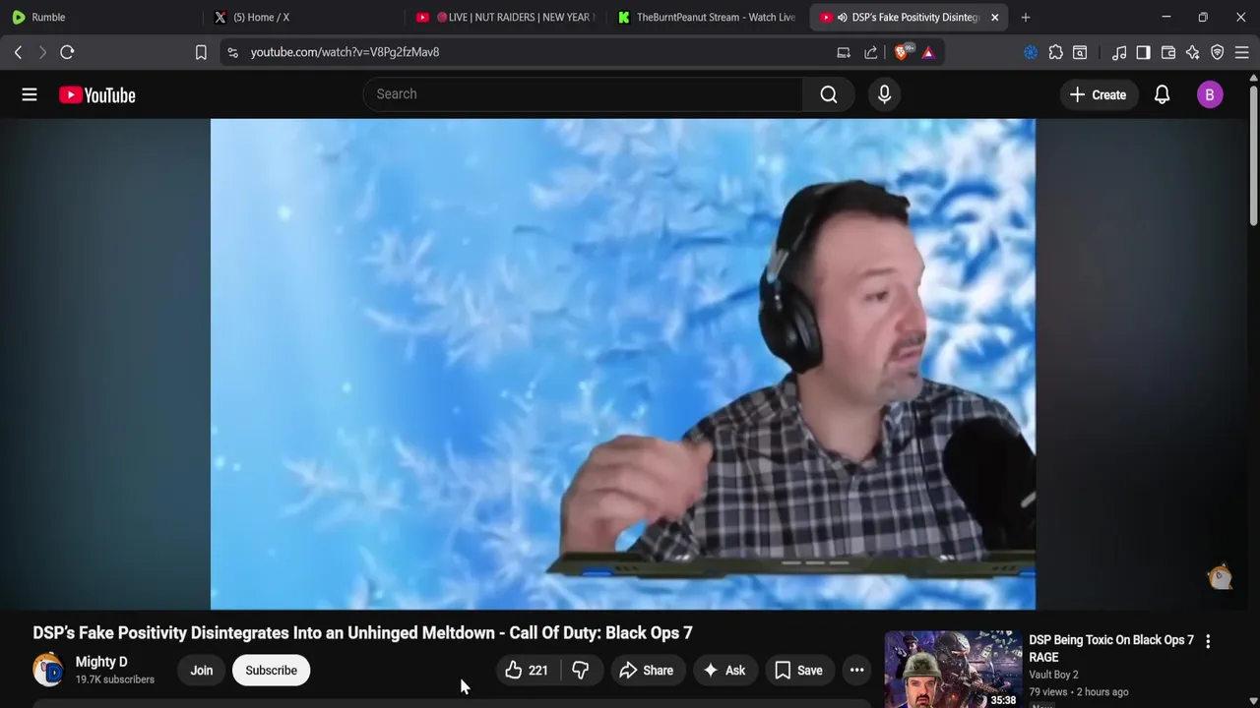Click the install app icon in address bar
Viewport: 1260px width, 708px height.
click(844, 52)
